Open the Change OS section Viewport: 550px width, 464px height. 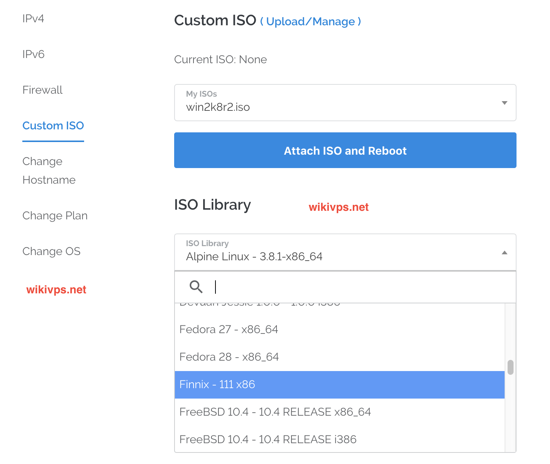pos(51,251)
